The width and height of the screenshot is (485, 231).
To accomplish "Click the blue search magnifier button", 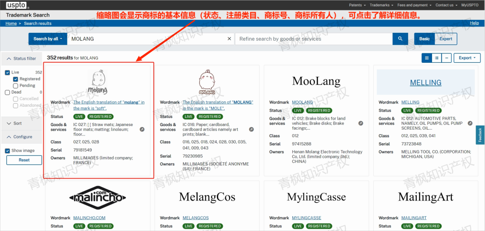I will [400, 39].
